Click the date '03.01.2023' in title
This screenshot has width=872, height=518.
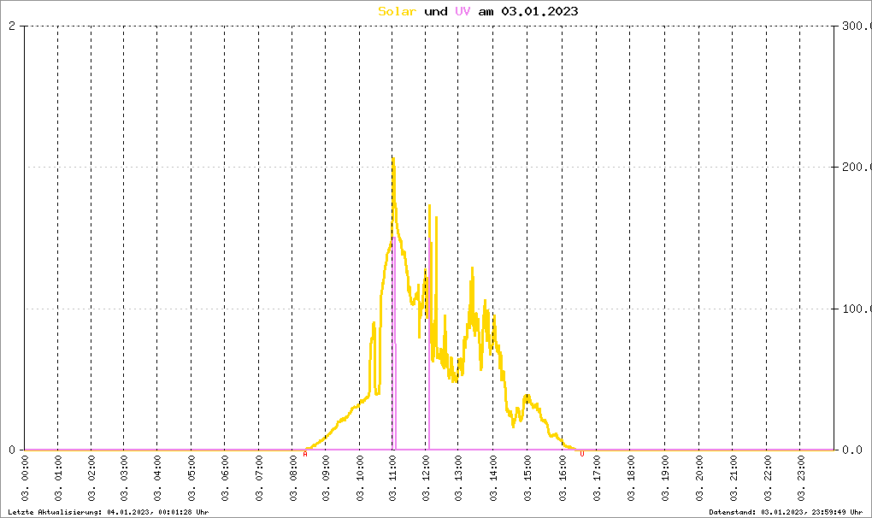pyautogui.click(x=539, y=11)
